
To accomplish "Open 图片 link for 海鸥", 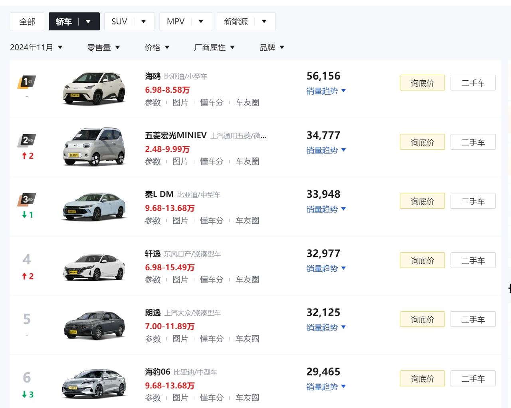I will pyautogui.click(x=180, y=102).
